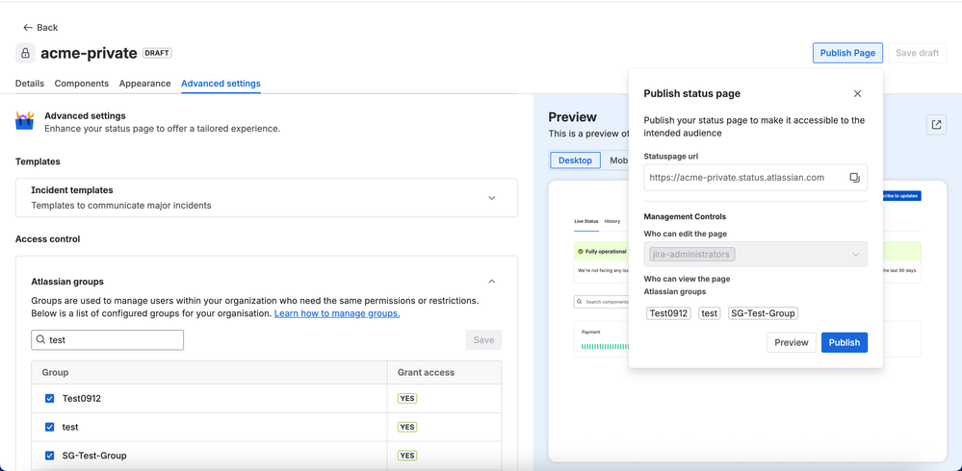962x471 pixels.
Task: Click the Back arrow link
Action: click(40, 28)
